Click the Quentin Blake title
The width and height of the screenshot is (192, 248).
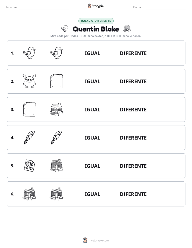tap(96, 29)
